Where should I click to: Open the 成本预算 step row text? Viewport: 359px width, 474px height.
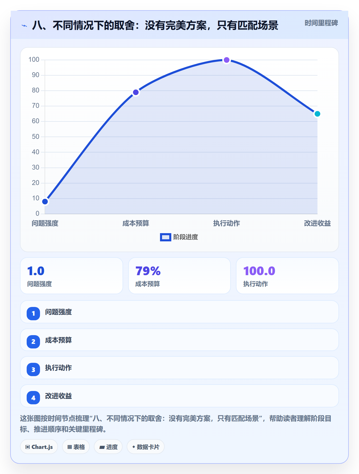[58, 340]
